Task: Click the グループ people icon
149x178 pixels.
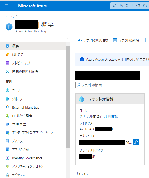Action: point(7,99)
